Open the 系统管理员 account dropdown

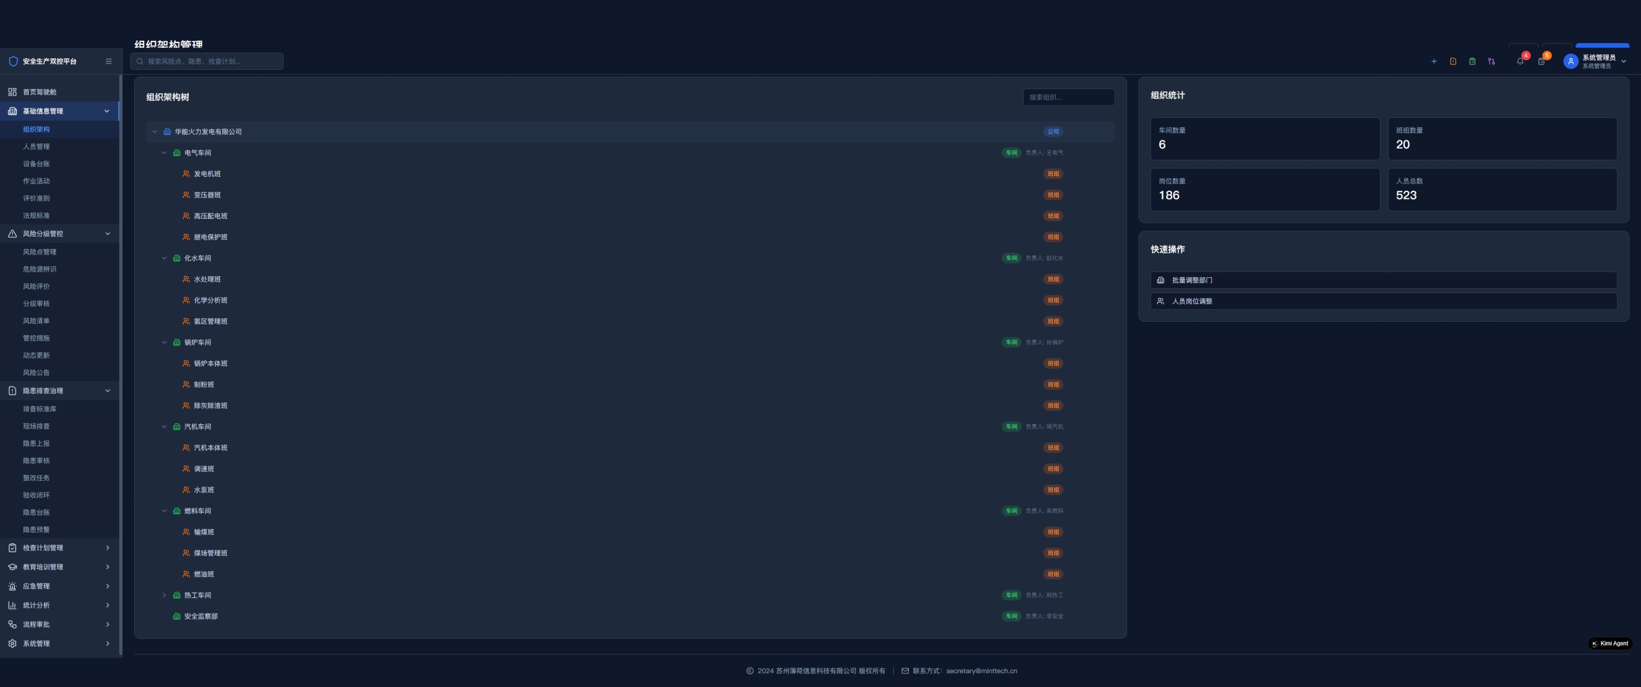click(x=1623, y=62)
